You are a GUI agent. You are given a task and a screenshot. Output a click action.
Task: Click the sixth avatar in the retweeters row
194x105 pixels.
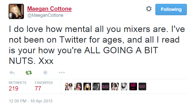[x=115, y=86]
